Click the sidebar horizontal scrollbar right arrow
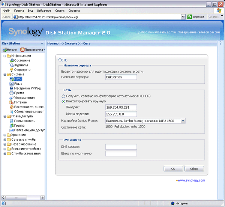The image size is (225, 207). (x=42, y=198)
